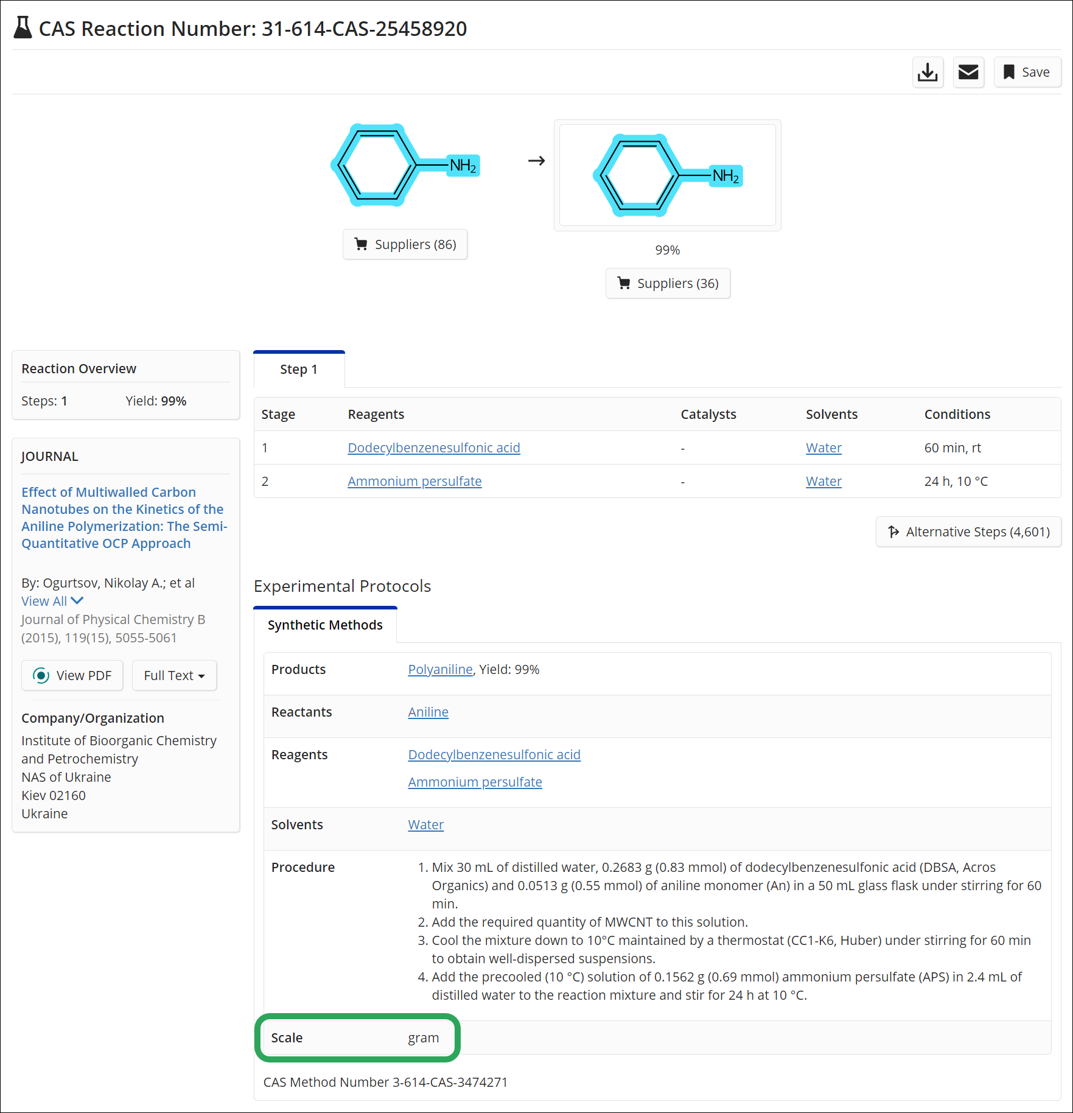Expand View All authors
The height and width of the screenshot is (1113, 1073).
(52, 601)
